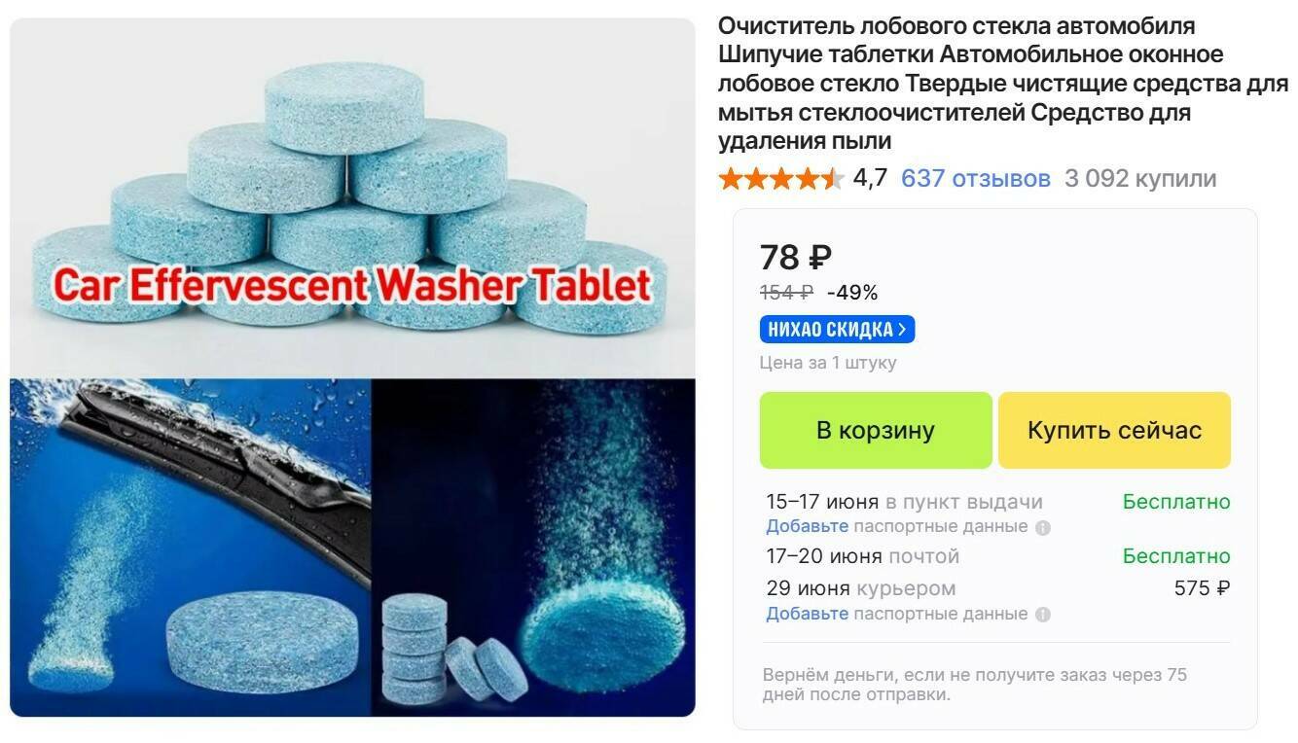Open the НИХАО СКИДКА discount badge
Viewport: 1298px width, 743px height.
pyautogui.click(x=837, y=330)
